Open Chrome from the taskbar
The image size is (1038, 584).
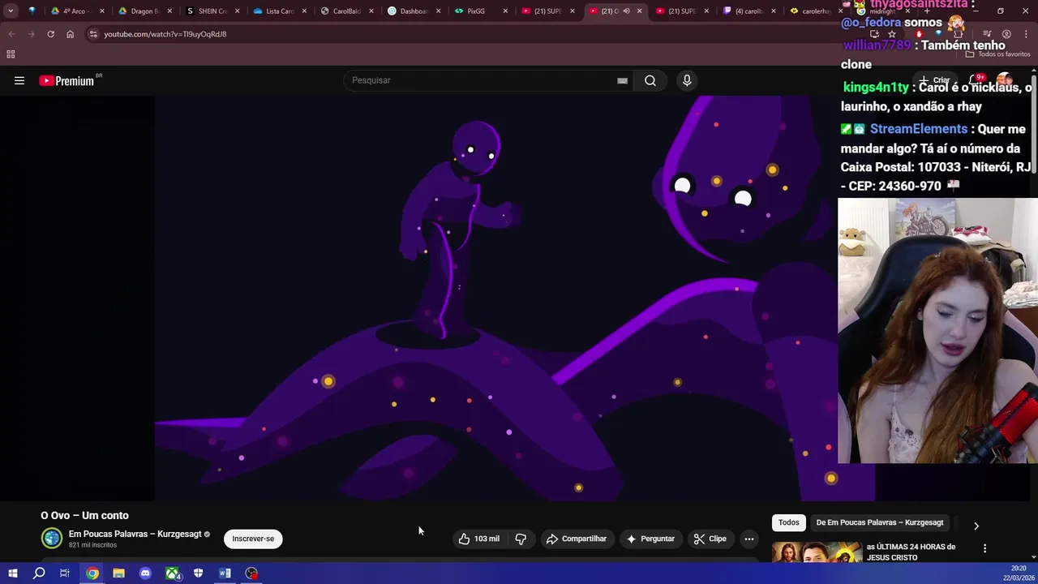[x=92, y=573]
